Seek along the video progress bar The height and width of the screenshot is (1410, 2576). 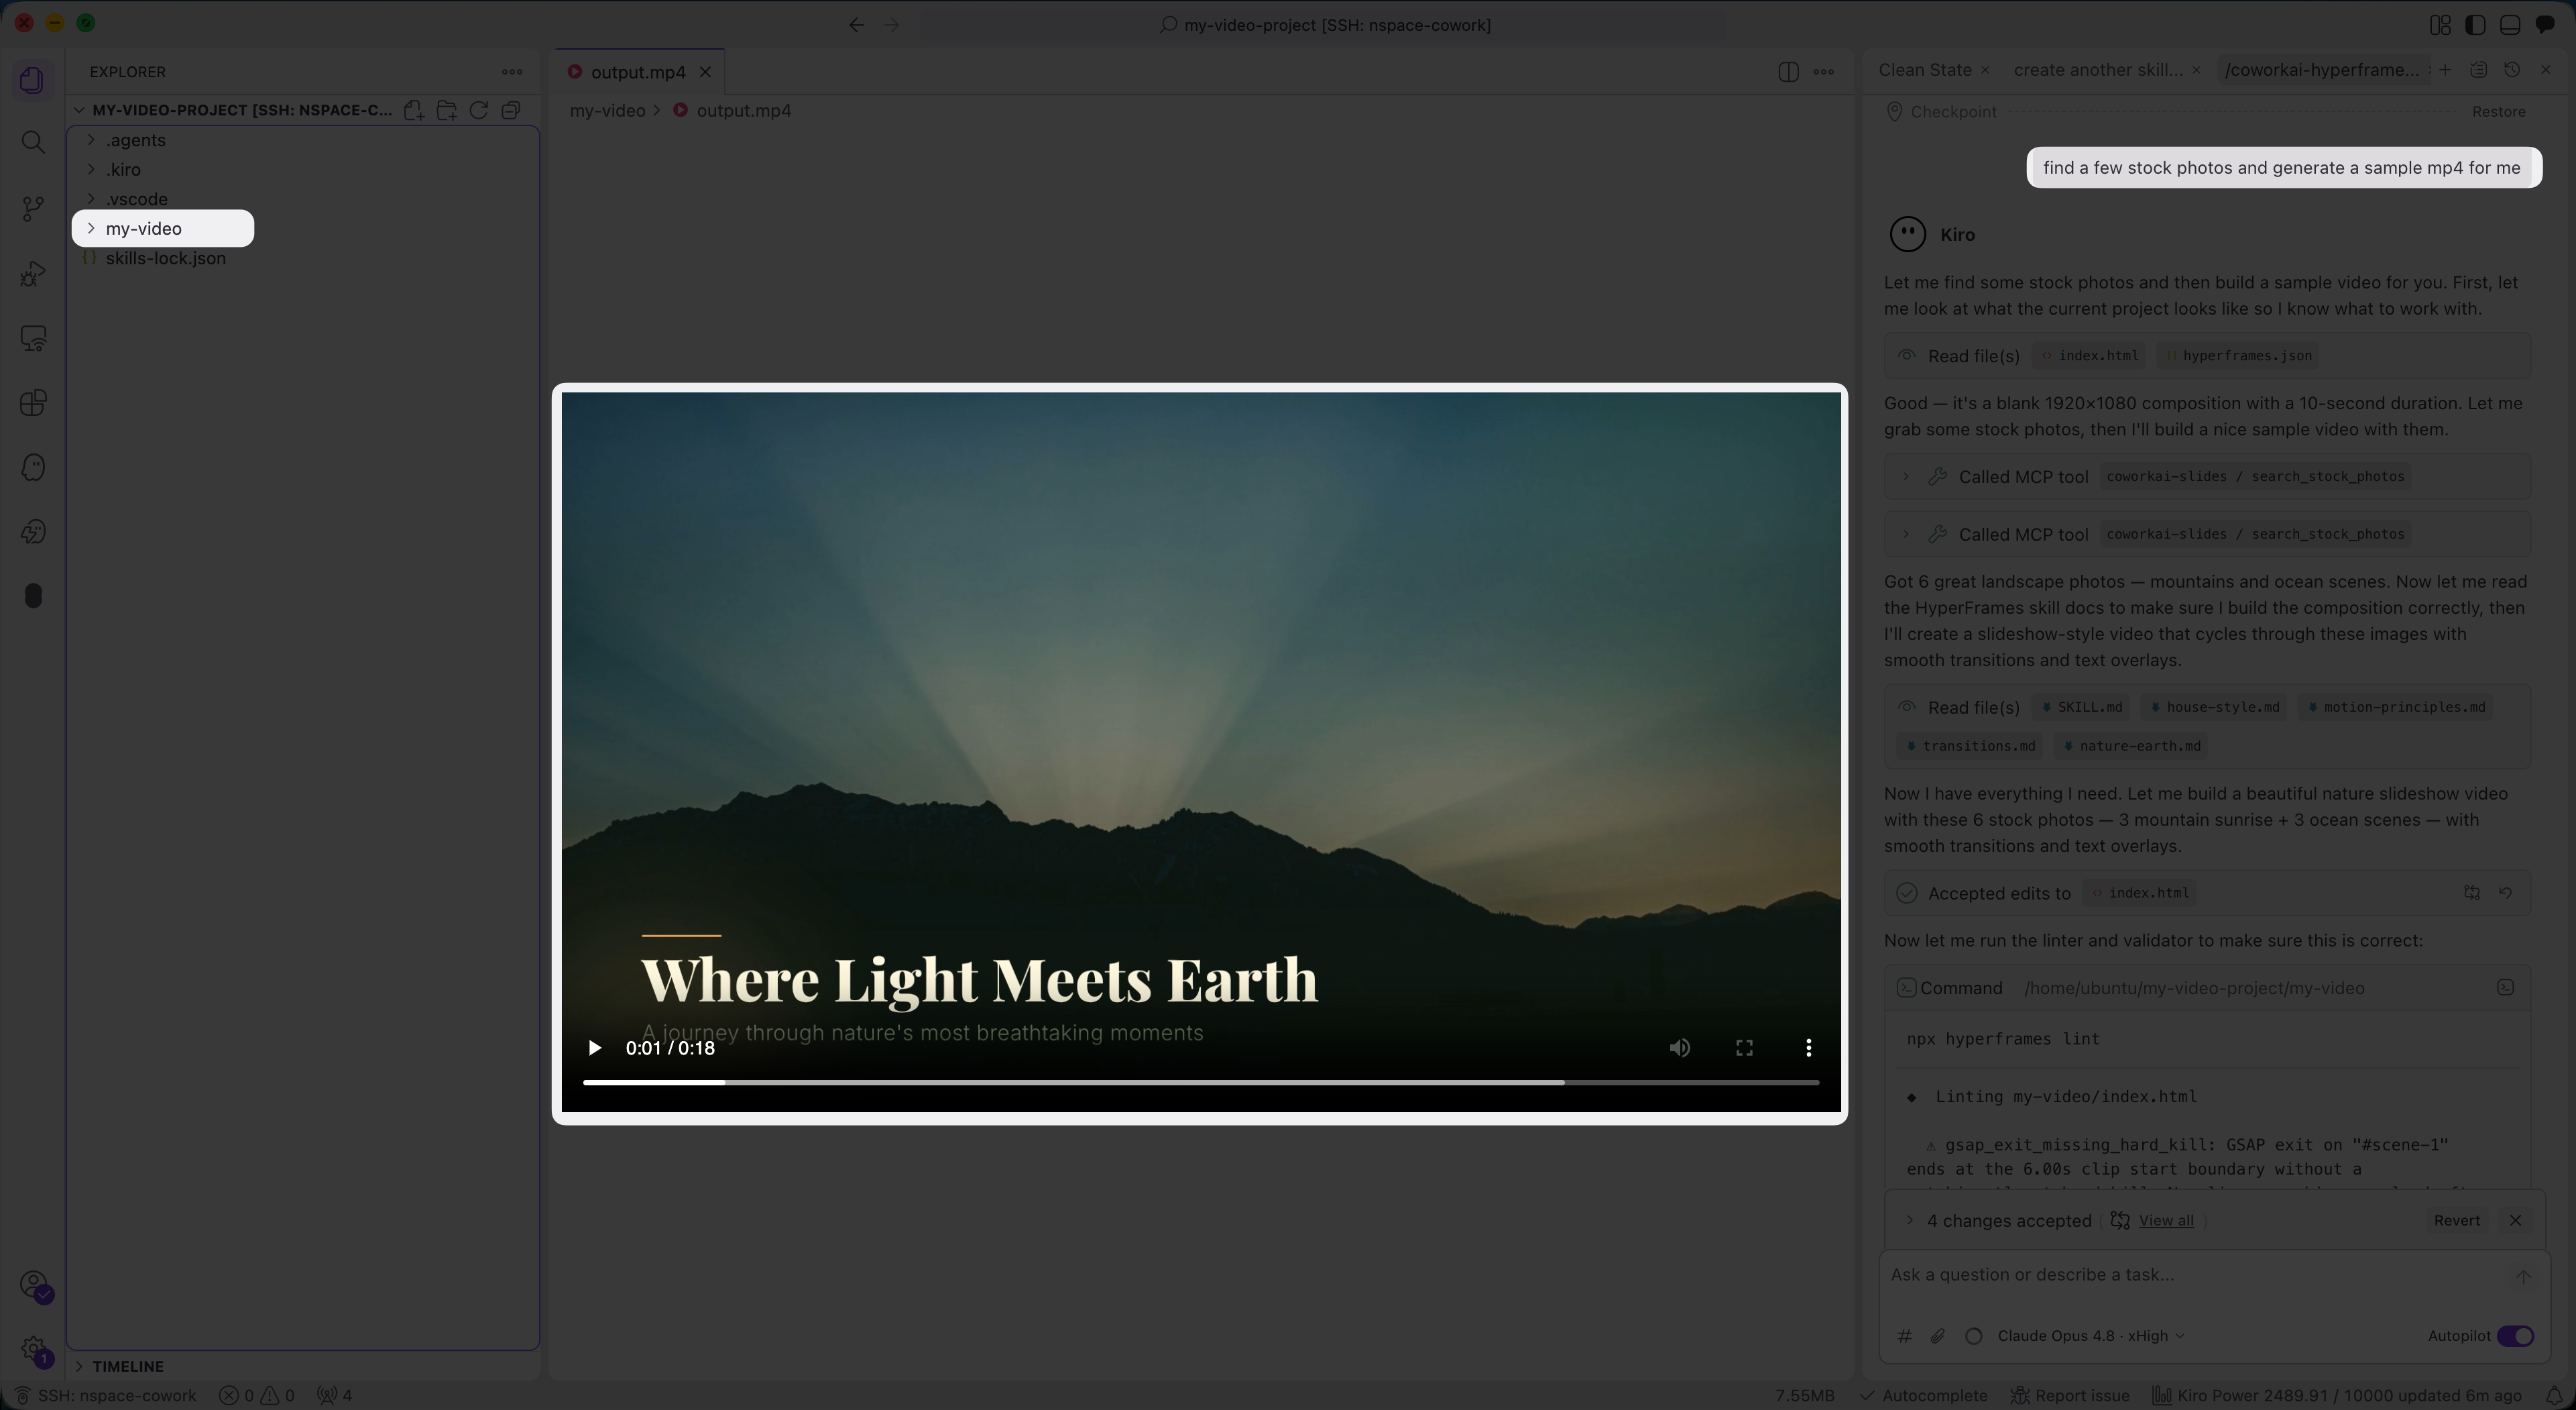click(x=1201, y=1083)
